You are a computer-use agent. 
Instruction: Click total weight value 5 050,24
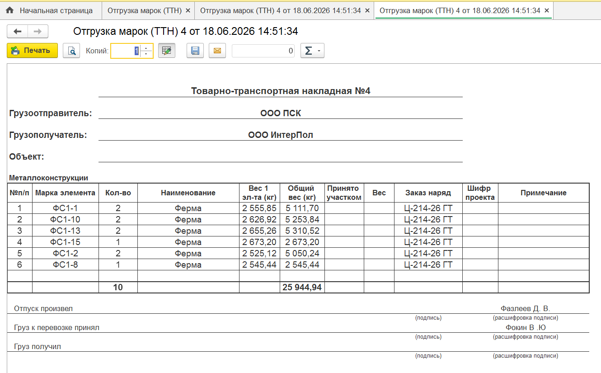pos(302,254)
